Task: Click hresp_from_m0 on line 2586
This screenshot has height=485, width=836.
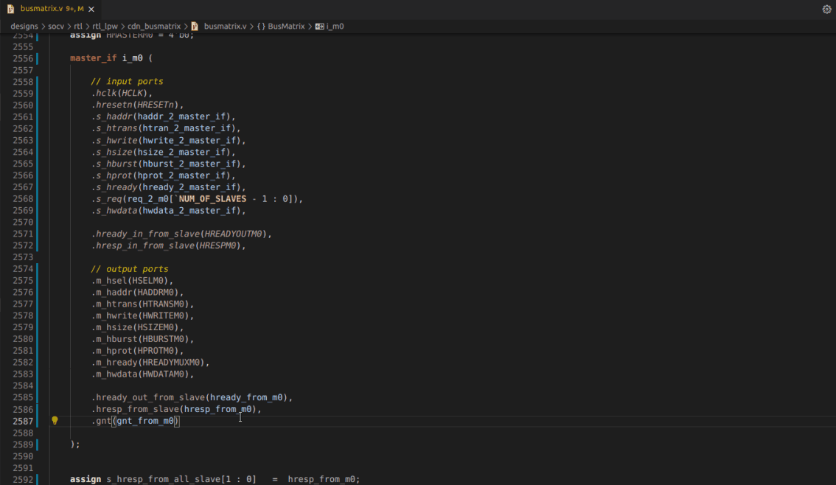Action: click(x=219, y=408)
